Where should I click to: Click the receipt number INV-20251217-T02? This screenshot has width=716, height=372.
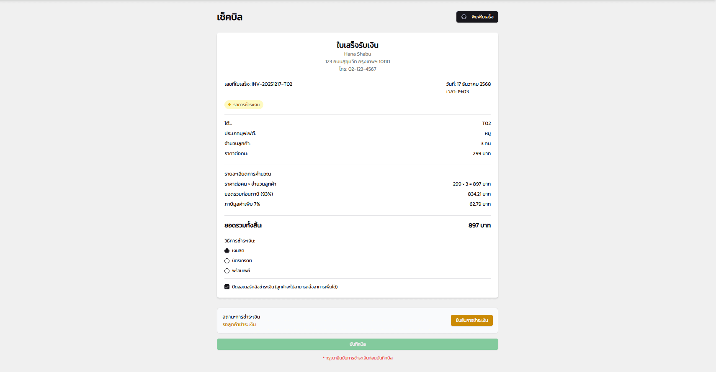272,84
